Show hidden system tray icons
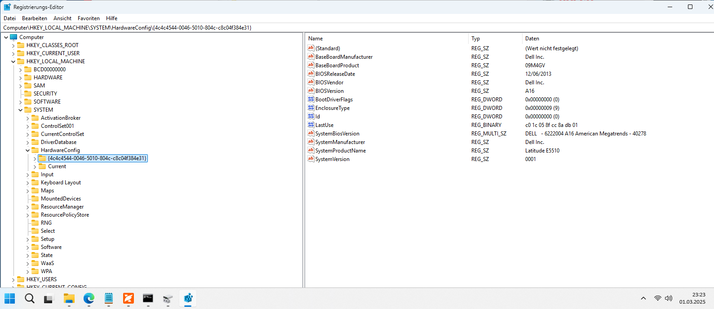 click(643, 298)
